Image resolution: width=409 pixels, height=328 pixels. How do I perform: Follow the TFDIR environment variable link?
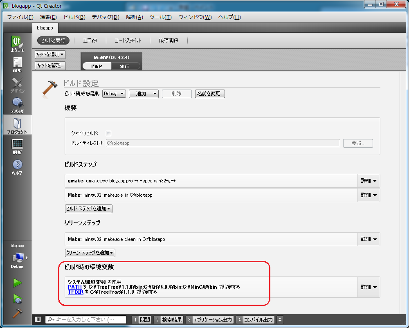tap(75, 292)
